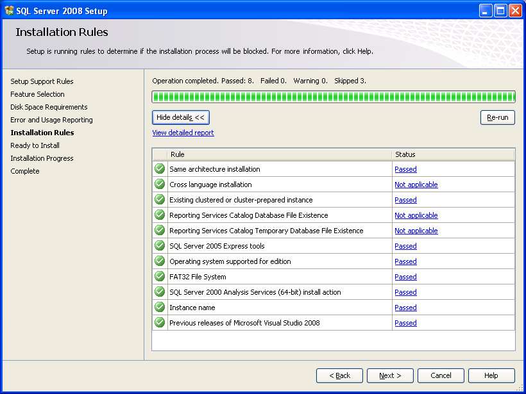Open Passed status for FAT32 File System
Image resolution: width=526 pixels, height=394 pixels.
(405, 277)
